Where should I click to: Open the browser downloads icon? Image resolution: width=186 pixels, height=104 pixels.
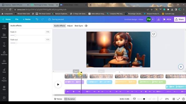pos(172,10)
